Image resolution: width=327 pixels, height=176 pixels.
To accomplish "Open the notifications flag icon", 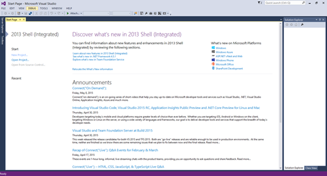I will click(x=260, y=3).
